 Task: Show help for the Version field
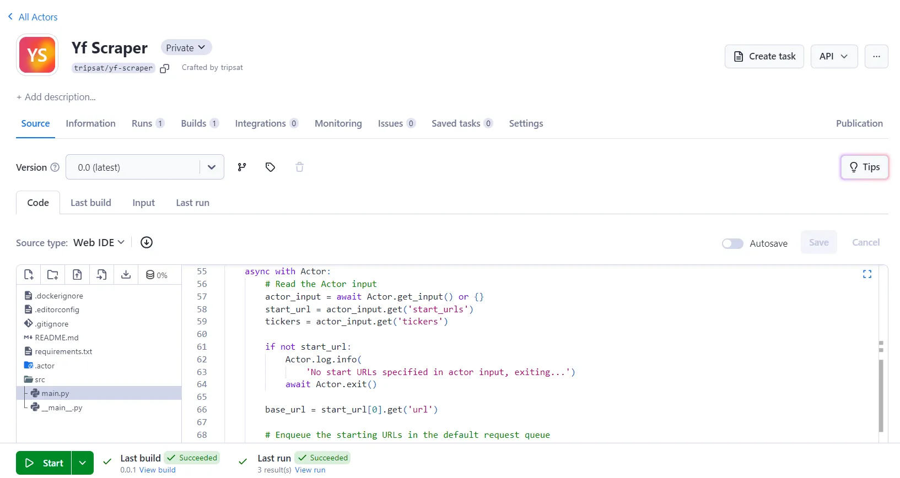55,167
